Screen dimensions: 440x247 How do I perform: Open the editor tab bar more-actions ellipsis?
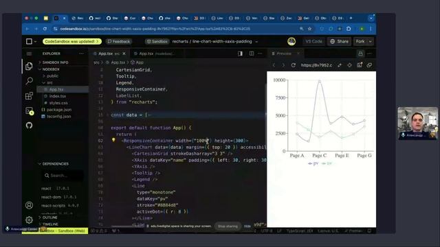260,54
